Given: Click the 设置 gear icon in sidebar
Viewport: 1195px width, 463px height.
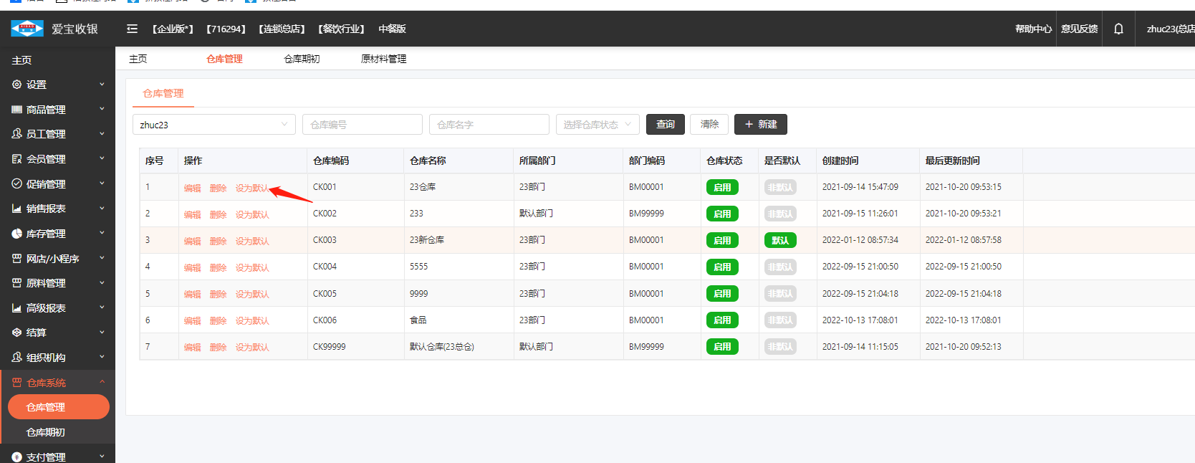Looking at the screenshot, I should tap(17, 85).
